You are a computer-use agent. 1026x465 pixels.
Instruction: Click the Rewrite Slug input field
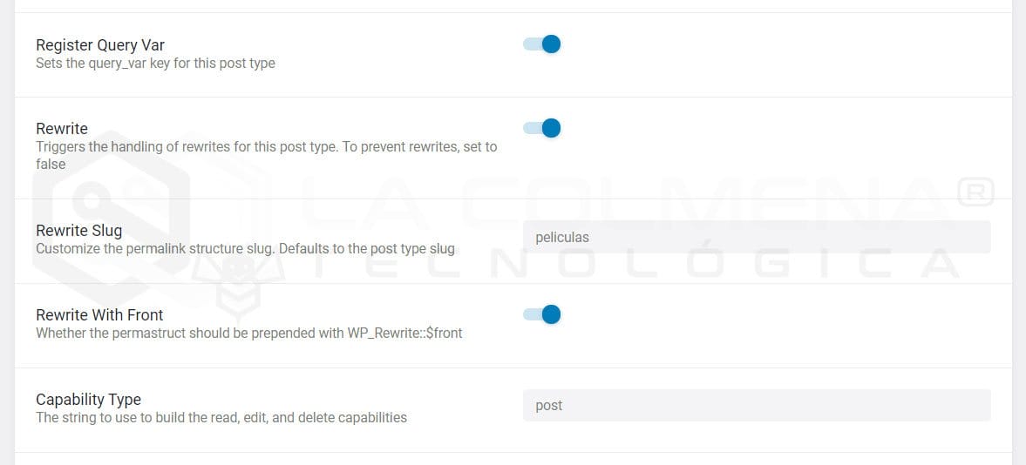pos(756,237)
